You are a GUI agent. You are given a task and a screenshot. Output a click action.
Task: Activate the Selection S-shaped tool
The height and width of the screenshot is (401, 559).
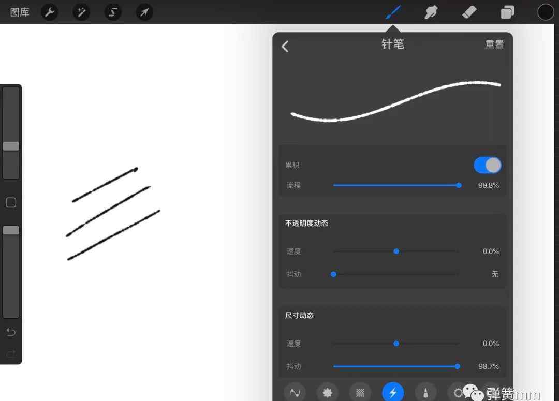(x=113, y=12)
